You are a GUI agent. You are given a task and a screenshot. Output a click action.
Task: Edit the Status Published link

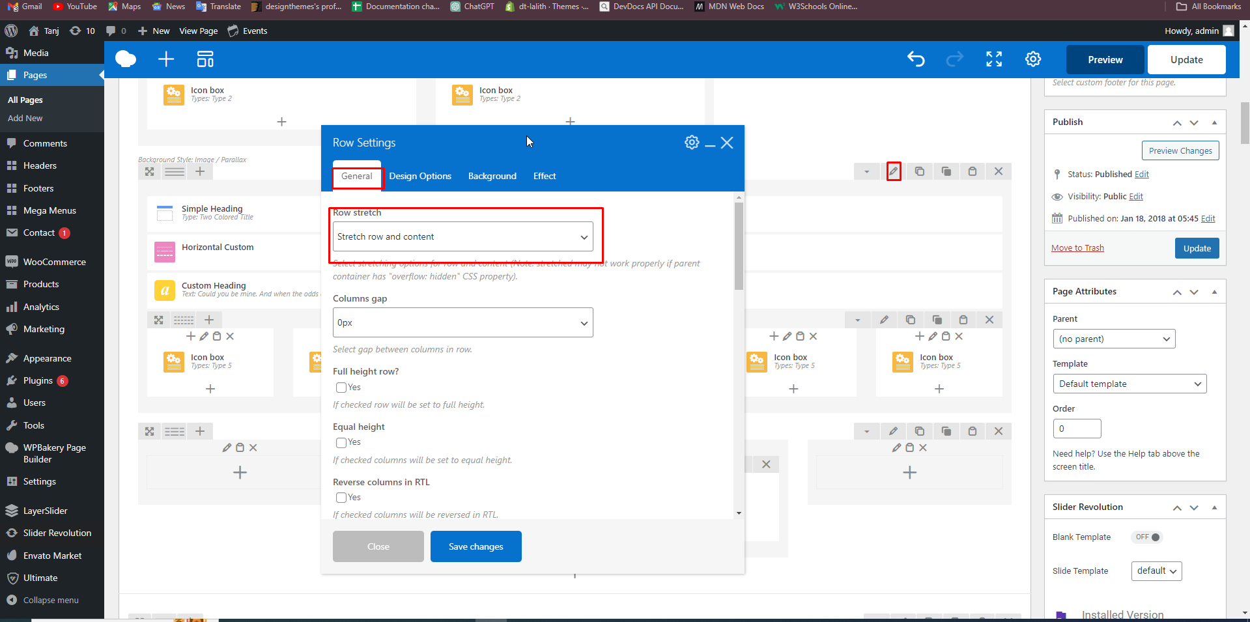click(1142, 175)
